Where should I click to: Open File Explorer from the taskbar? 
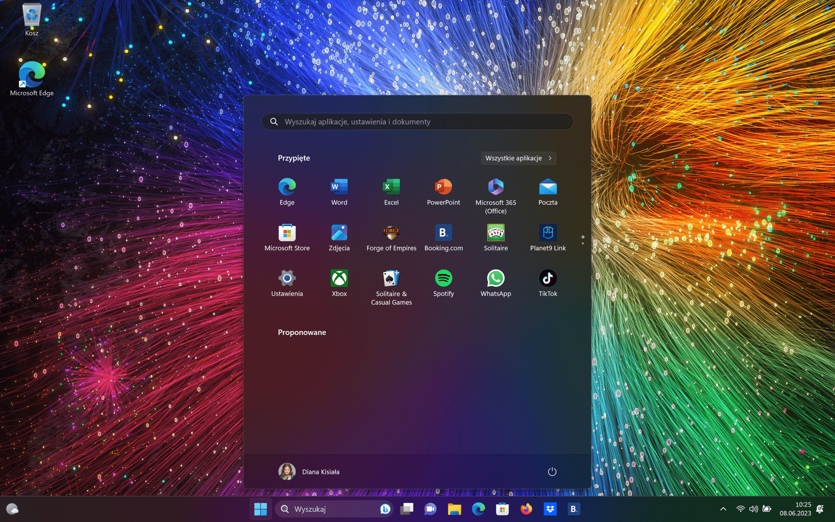tap(454, 509)
